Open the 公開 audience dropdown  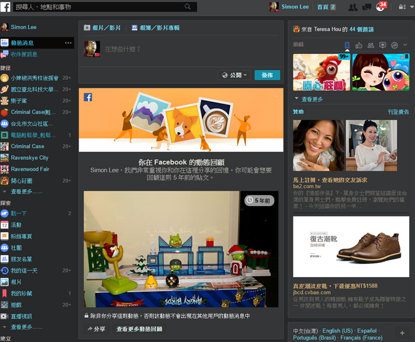(234, 75)
